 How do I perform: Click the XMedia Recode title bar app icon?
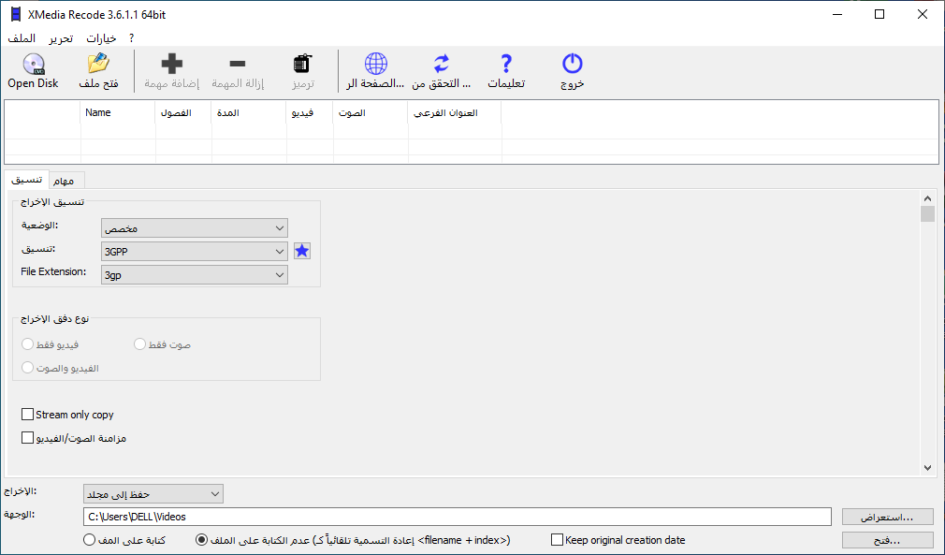pos(15,14)
